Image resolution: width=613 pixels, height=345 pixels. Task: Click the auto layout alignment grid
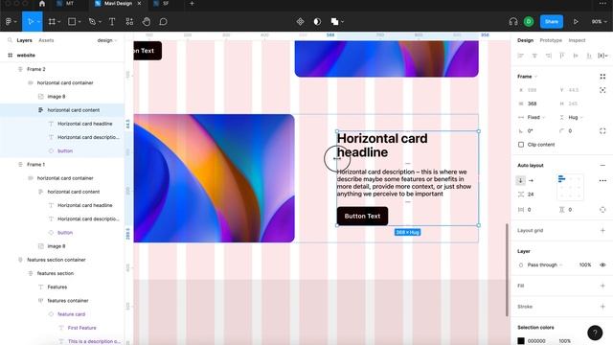570,188
